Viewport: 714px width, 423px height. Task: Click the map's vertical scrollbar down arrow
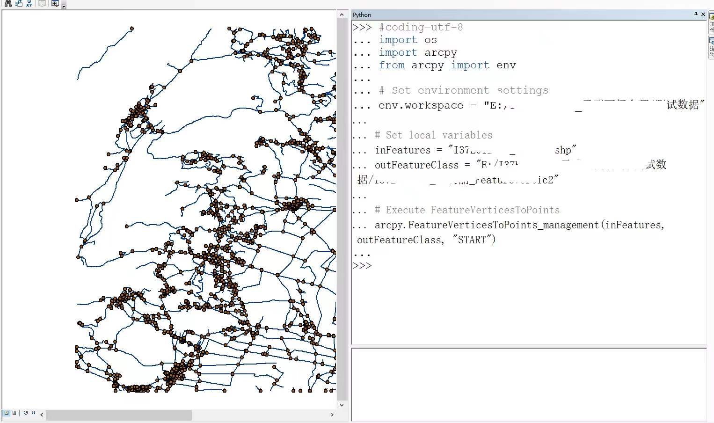pos(342,405)
